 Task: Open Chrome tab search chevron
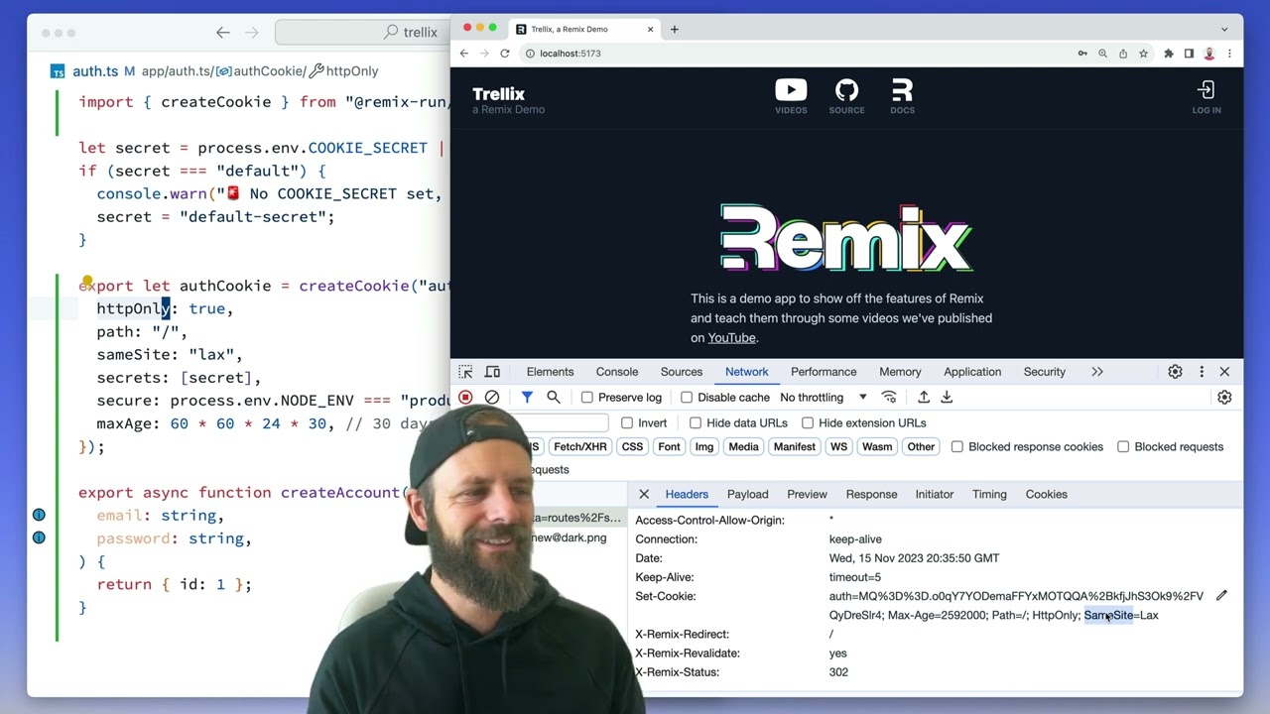pos(1224,30)
